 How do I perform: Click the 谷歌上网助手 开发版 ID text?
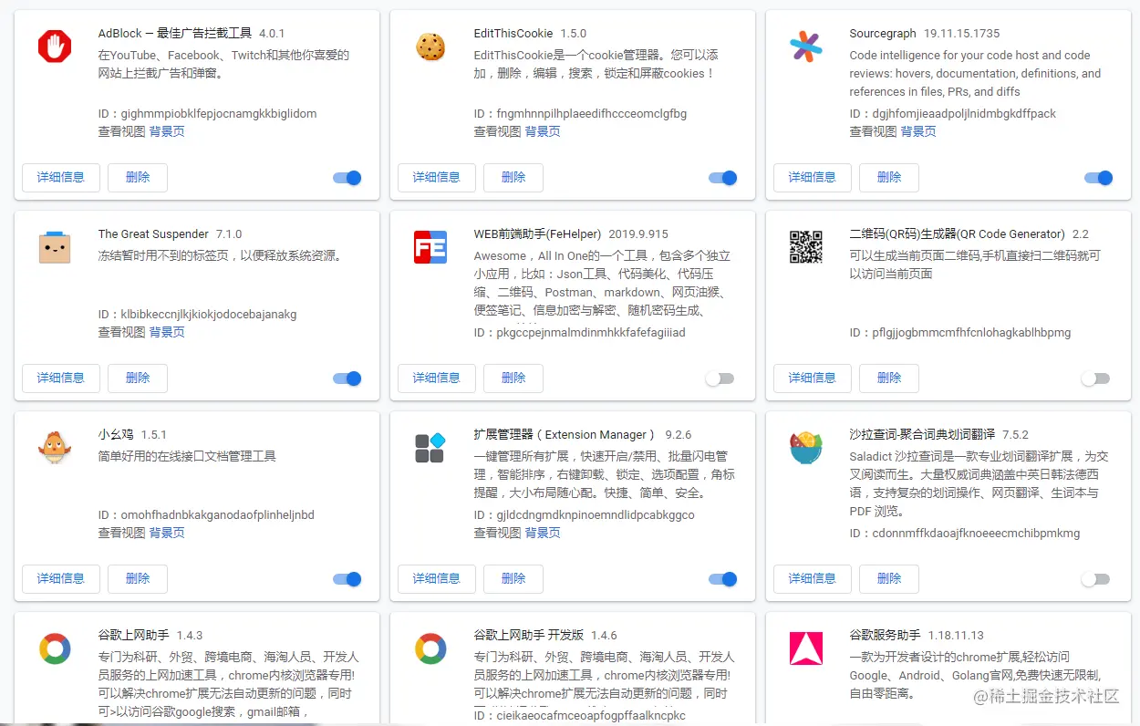point(579,716)
